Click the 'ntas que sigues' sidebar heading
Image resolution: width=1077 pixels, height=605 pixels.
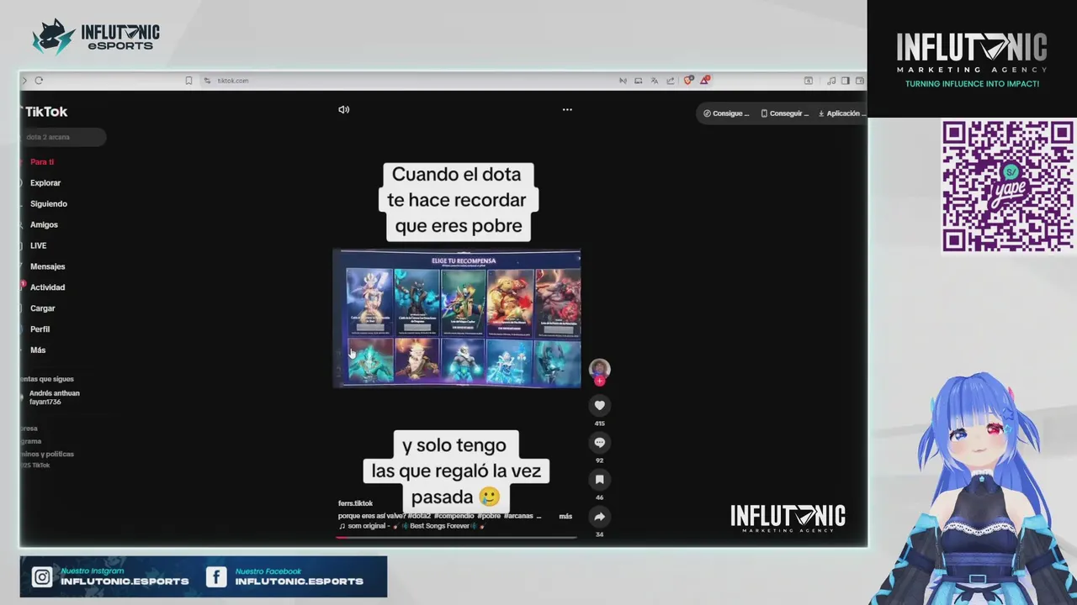click(x=47, y=379)
